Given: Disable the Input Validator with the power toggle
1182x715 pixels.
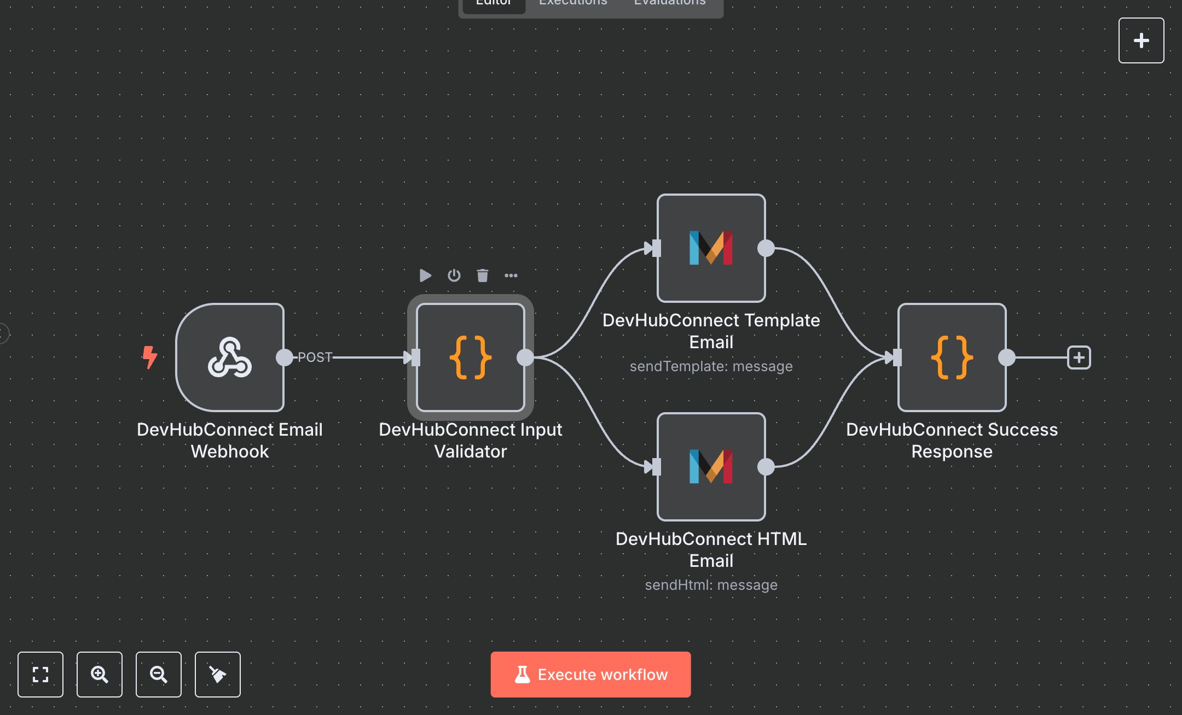Looking at the screenshot, I should pos(454,276).
